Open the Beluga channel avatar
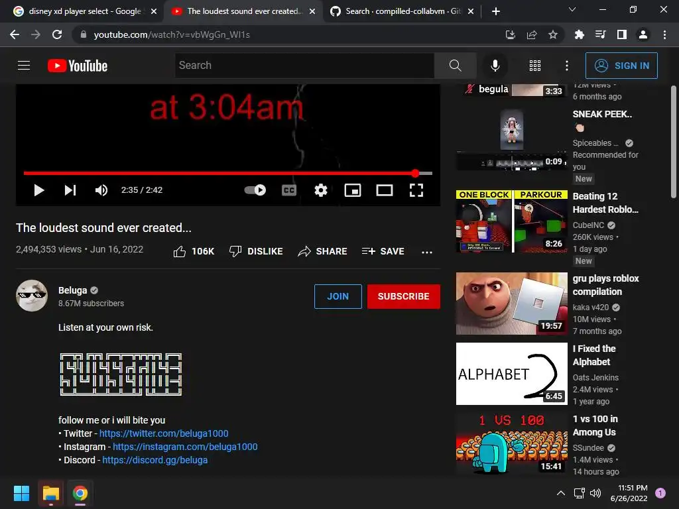The height and width of the screenshot is (509, 679). (32, 296)
